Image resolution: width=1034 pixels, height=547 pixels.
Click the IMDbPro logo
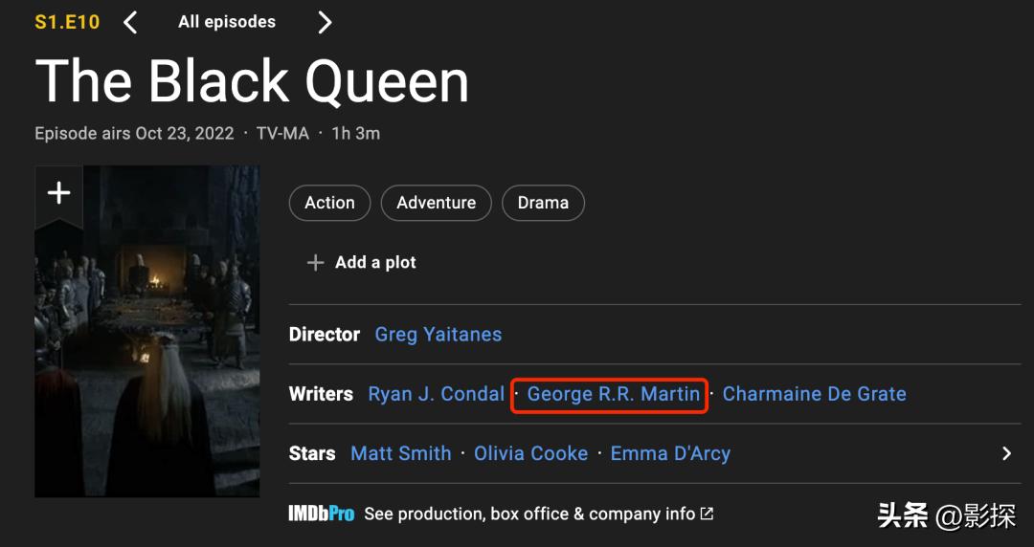322,514
